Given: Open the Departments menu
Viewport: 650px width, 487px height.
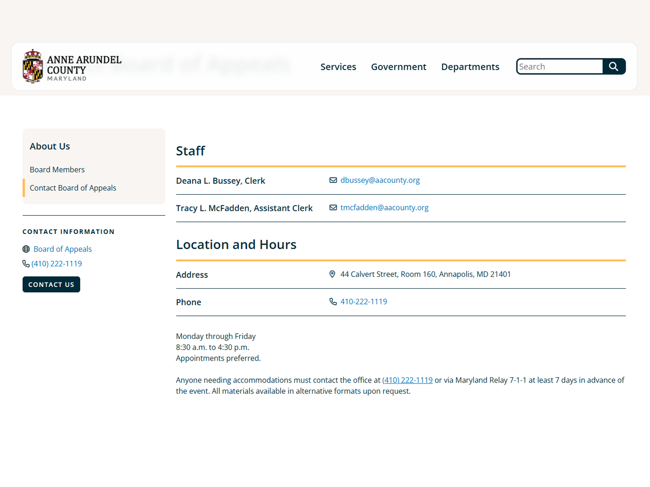Looking at the screenshot, I should pyautogui.click(x=470, y=66).
